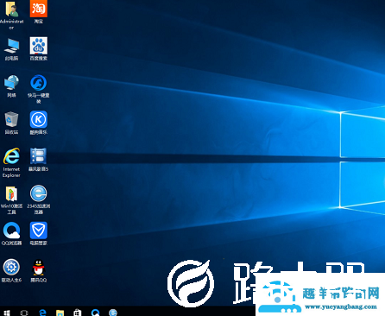
Task: Open the Administrator folder icon
Action: click(11, 9)
